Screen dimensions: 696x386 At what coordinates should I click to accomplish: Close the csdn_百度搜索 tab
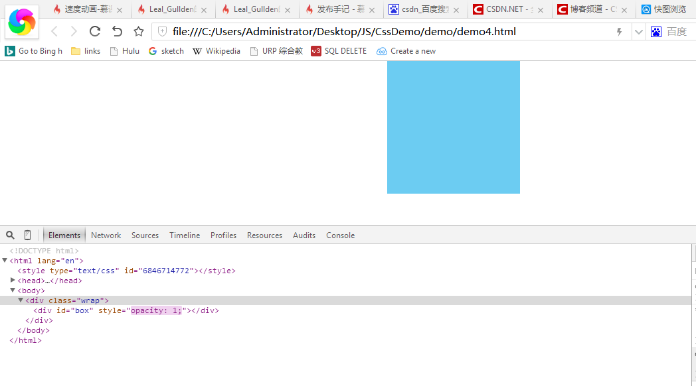456,10
